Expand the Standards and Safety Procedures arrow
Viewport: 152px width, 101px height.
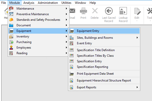(66, 20)
